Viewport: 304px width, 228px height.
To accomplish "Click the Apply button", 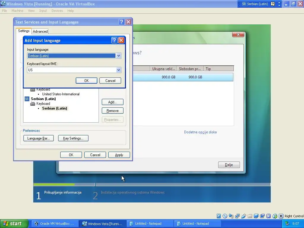I will coord(119,155).
